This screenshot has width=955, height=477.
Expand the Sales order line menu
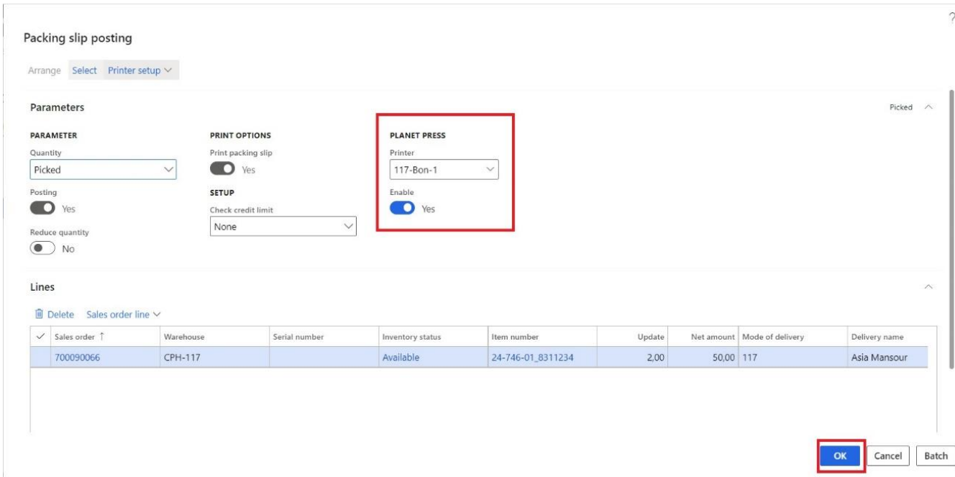pos(123,314)
